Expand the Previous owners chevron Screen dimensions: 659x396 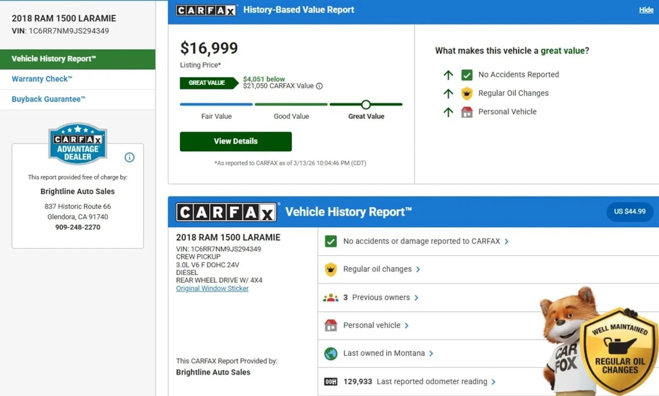click(416, 298)
